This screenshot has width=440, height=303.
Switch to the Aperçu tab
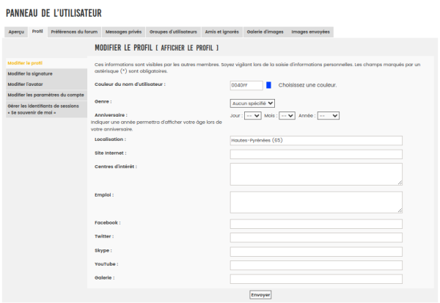(16, 32)
